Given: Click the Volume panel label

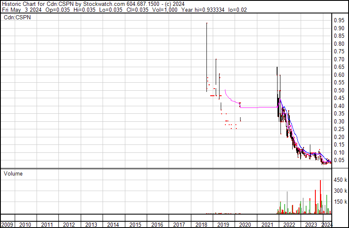Looking at the screenshot, I should point(13,173).
